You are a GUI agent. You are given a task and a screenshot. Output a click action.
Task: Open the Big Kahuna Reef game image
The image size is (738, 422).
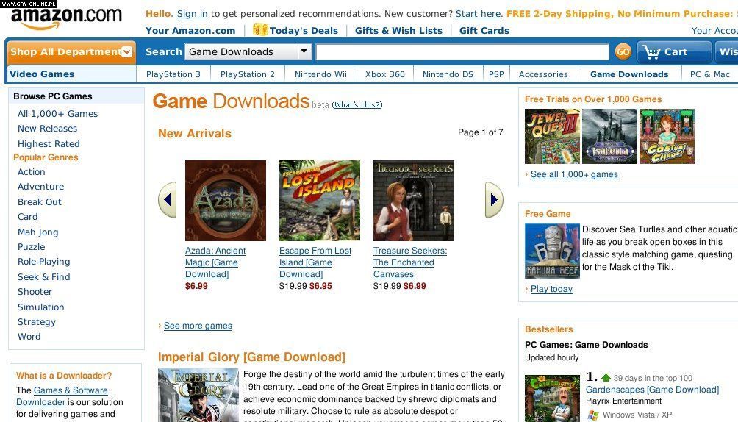pyautogui.click(x=552, y=251)
